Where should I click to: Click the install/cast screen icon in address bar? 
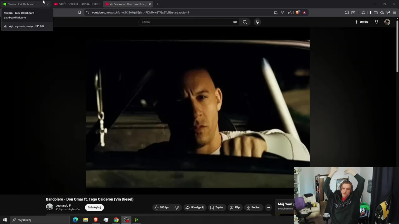click(276, 12)
